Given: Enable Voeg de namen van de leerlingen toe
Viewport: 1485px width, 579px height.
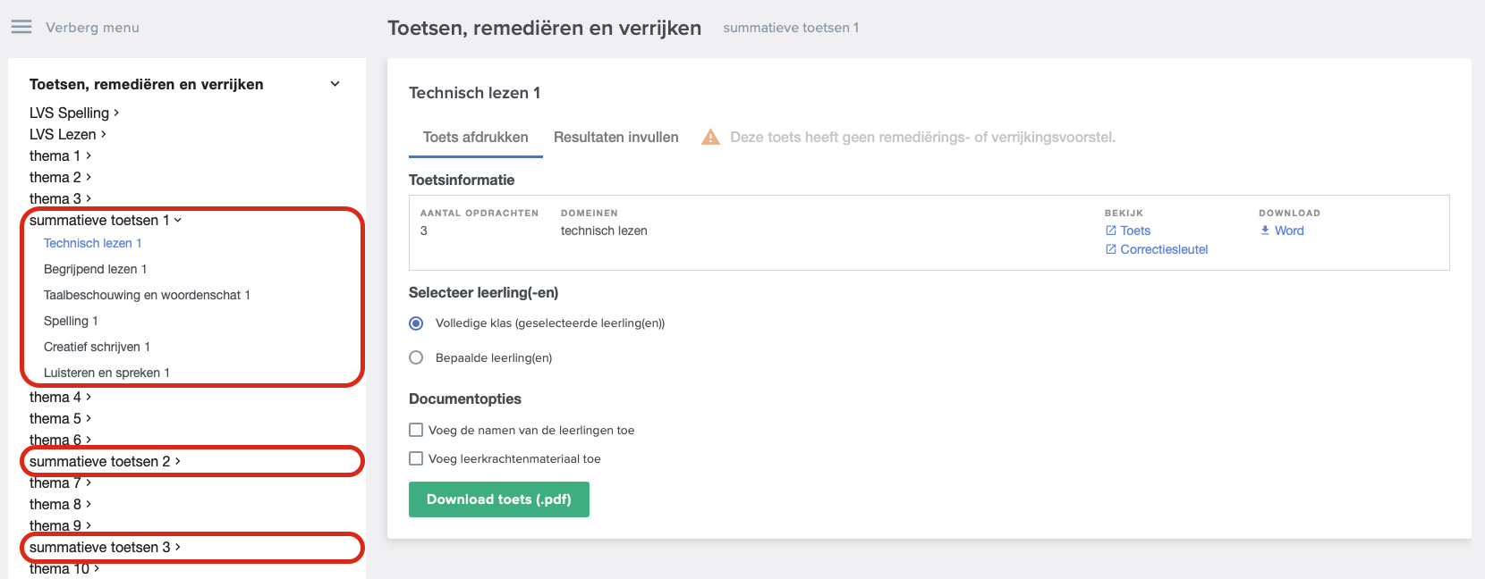Looking at the screenshot, I should click(416, 430).
